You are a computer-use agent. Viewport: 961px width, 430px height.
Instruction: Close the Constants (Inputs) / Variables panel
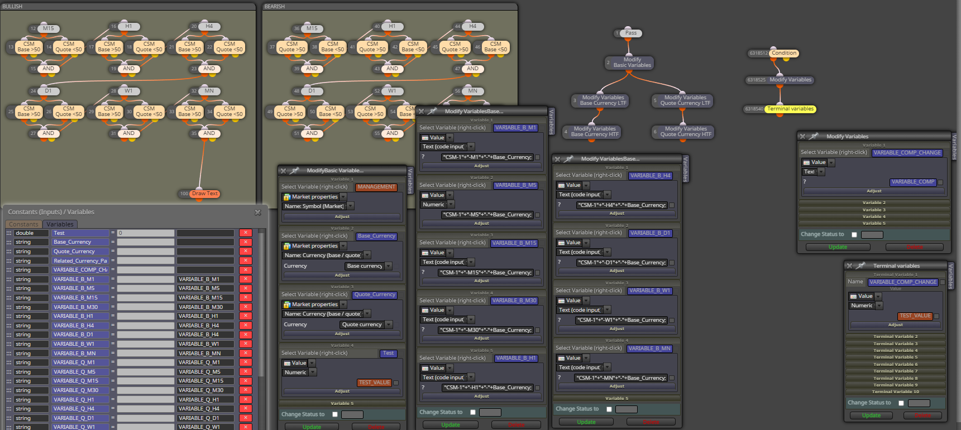coord(258,212)
